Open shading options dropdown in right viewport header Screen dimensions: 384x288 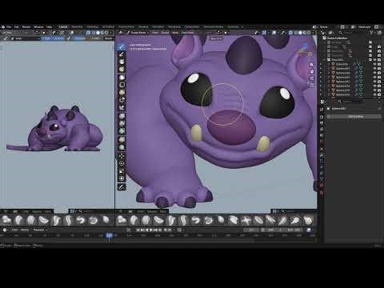coord(314,33)
